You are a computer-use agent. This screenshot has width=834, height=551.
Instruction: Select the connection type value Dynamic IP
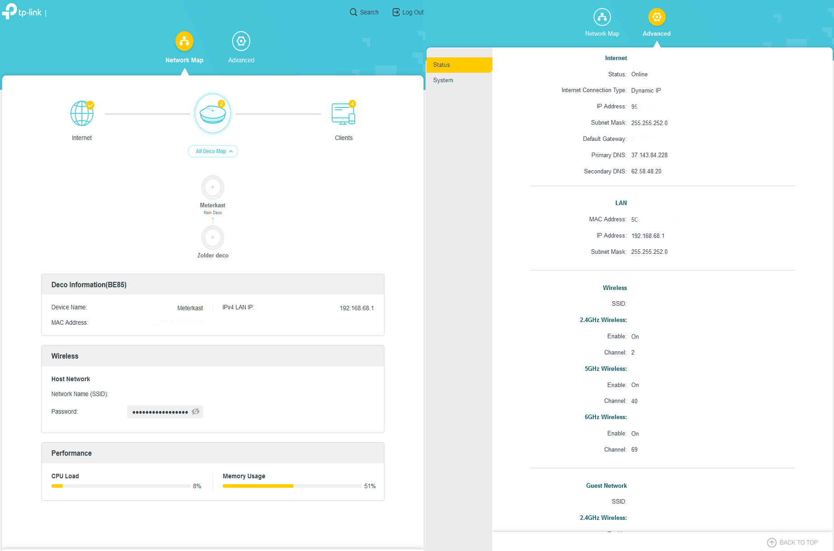click(x=646, y=90)
